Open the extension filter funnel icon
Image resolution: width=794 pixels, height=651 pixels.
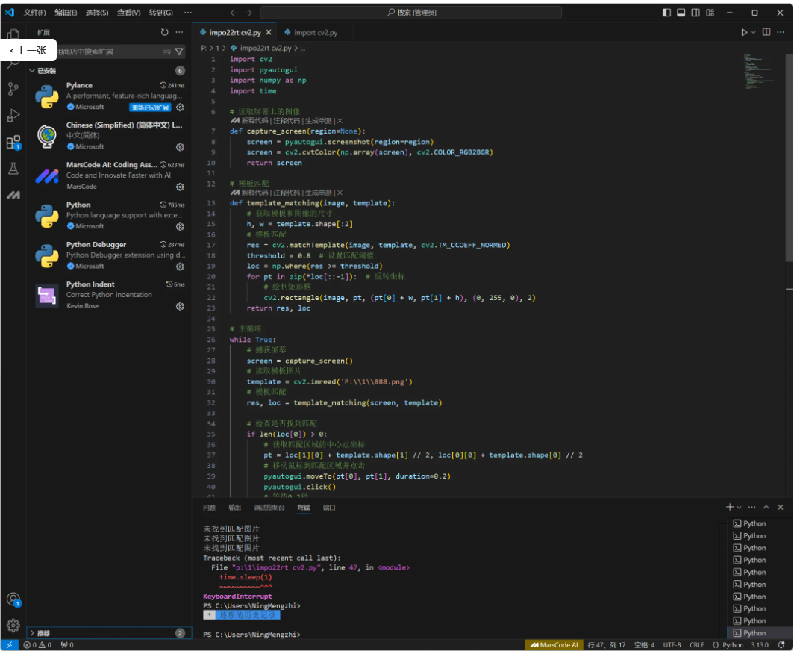tap(179, 52)
